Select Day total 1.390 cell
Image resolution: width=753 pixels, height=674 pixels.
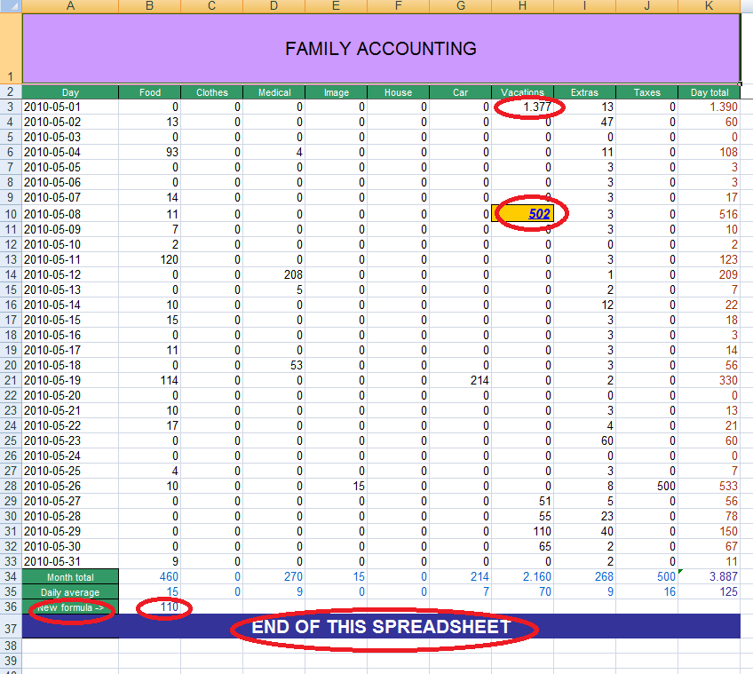(x=709, y=107)
